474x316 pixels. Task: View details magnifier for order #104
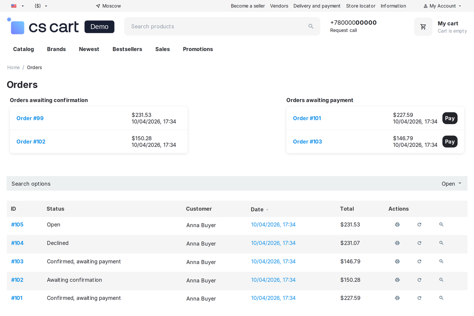441,243
